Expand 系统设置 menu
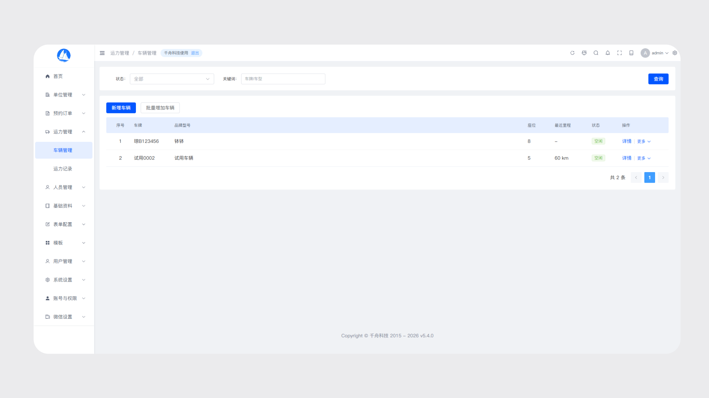Screen dimensions: 709x398 click(x=64, y=280)
